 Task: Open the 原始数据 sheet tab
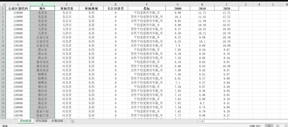(x=26, y=121)
